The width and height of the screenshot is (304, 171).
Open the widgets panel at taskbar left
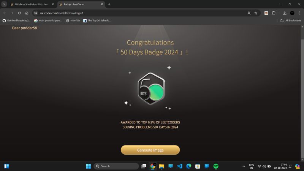point(6,166)
